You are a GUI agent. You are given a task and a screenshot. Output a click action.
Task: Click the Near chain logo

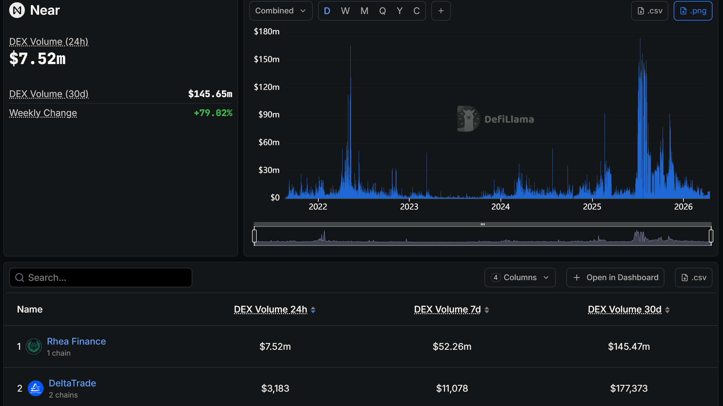click(x=17, y=10)
